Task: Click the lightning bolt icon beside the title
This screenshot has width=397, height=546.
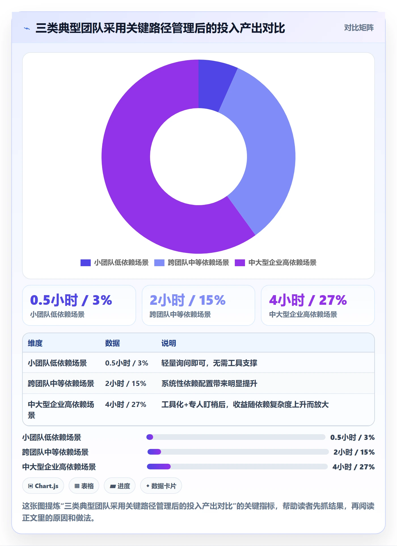Action: [x=27, y=28]
